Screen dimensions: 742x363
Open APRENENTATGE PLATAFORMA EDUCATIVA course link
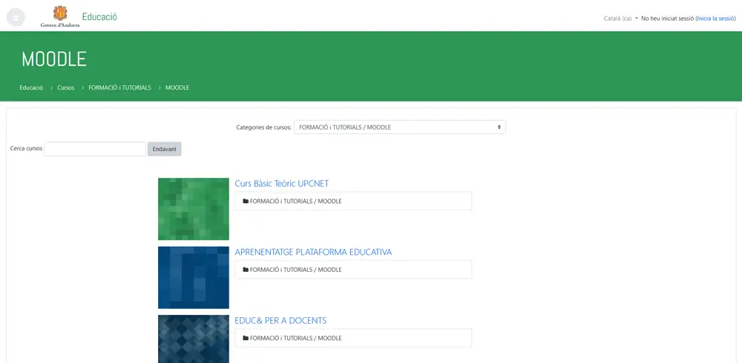(313, 252)
